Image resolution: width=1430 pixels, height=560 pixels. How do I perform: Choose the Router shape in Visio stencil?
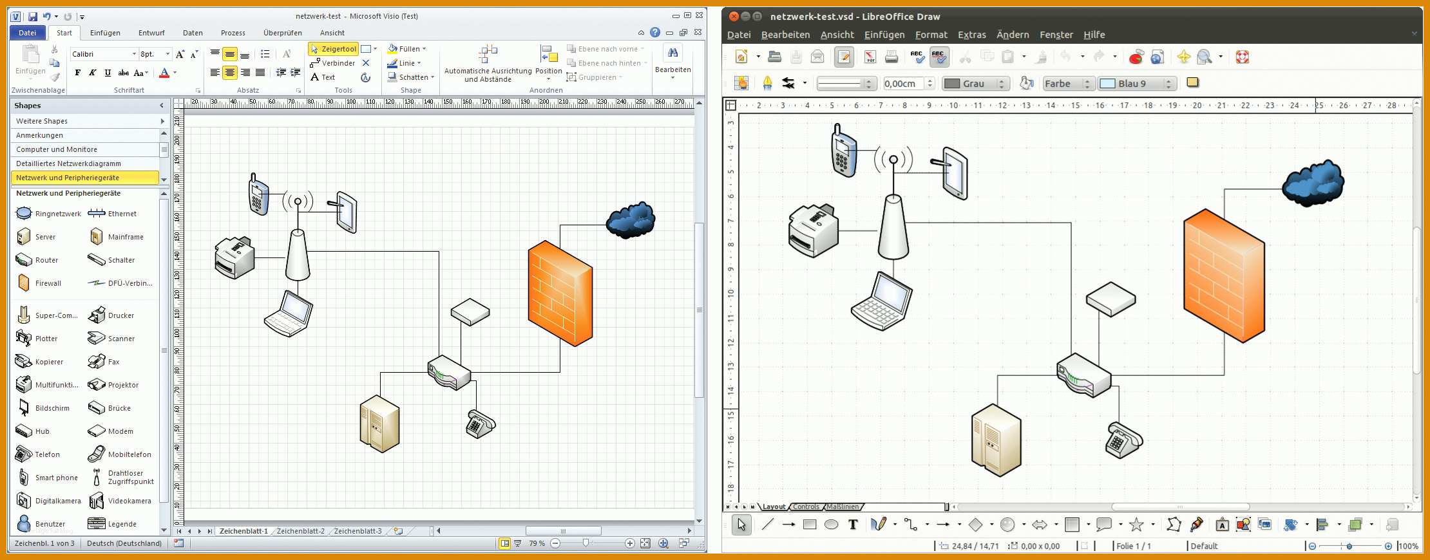pyautogui.click(x=38, y=260)
